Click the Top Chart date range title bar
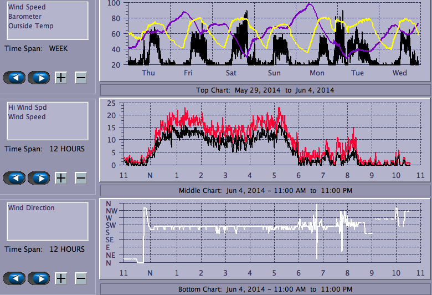 (x=265, y=90)
